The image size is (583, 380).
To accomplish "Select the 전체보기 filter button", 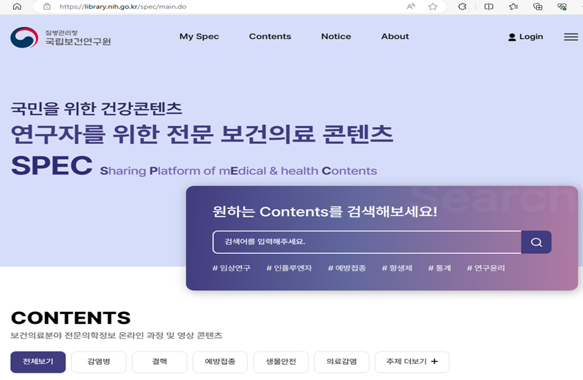I will click(x=38, y=361).
